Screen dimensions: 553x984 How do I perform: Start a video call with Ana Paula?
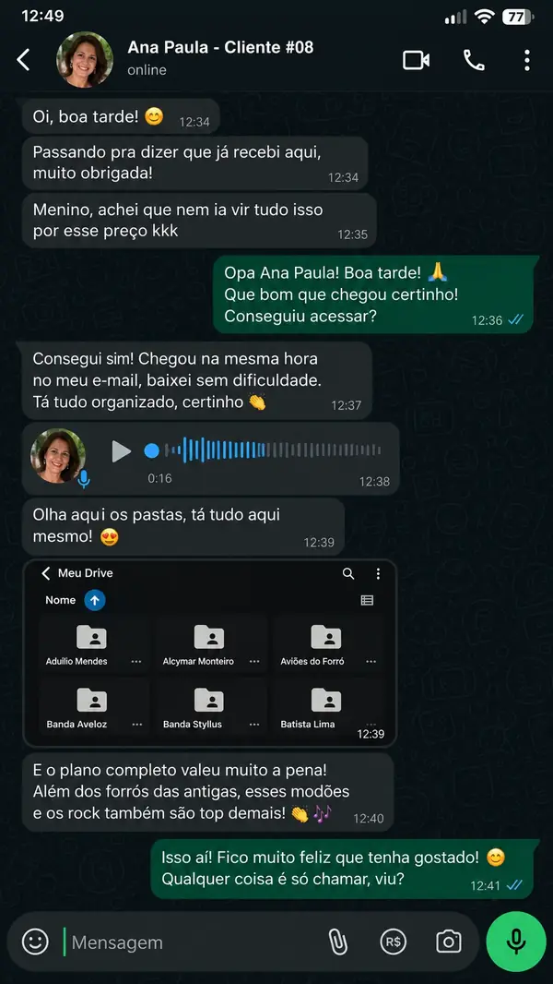tap(416, 60)
